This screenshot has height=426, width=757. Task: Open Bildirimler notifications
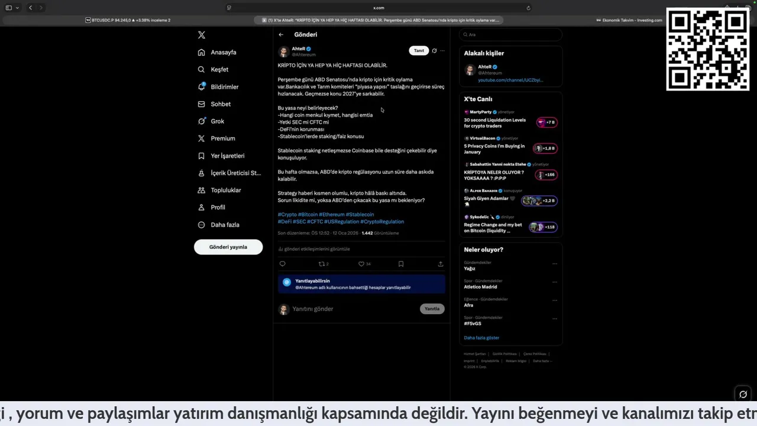tap(218, 87)
